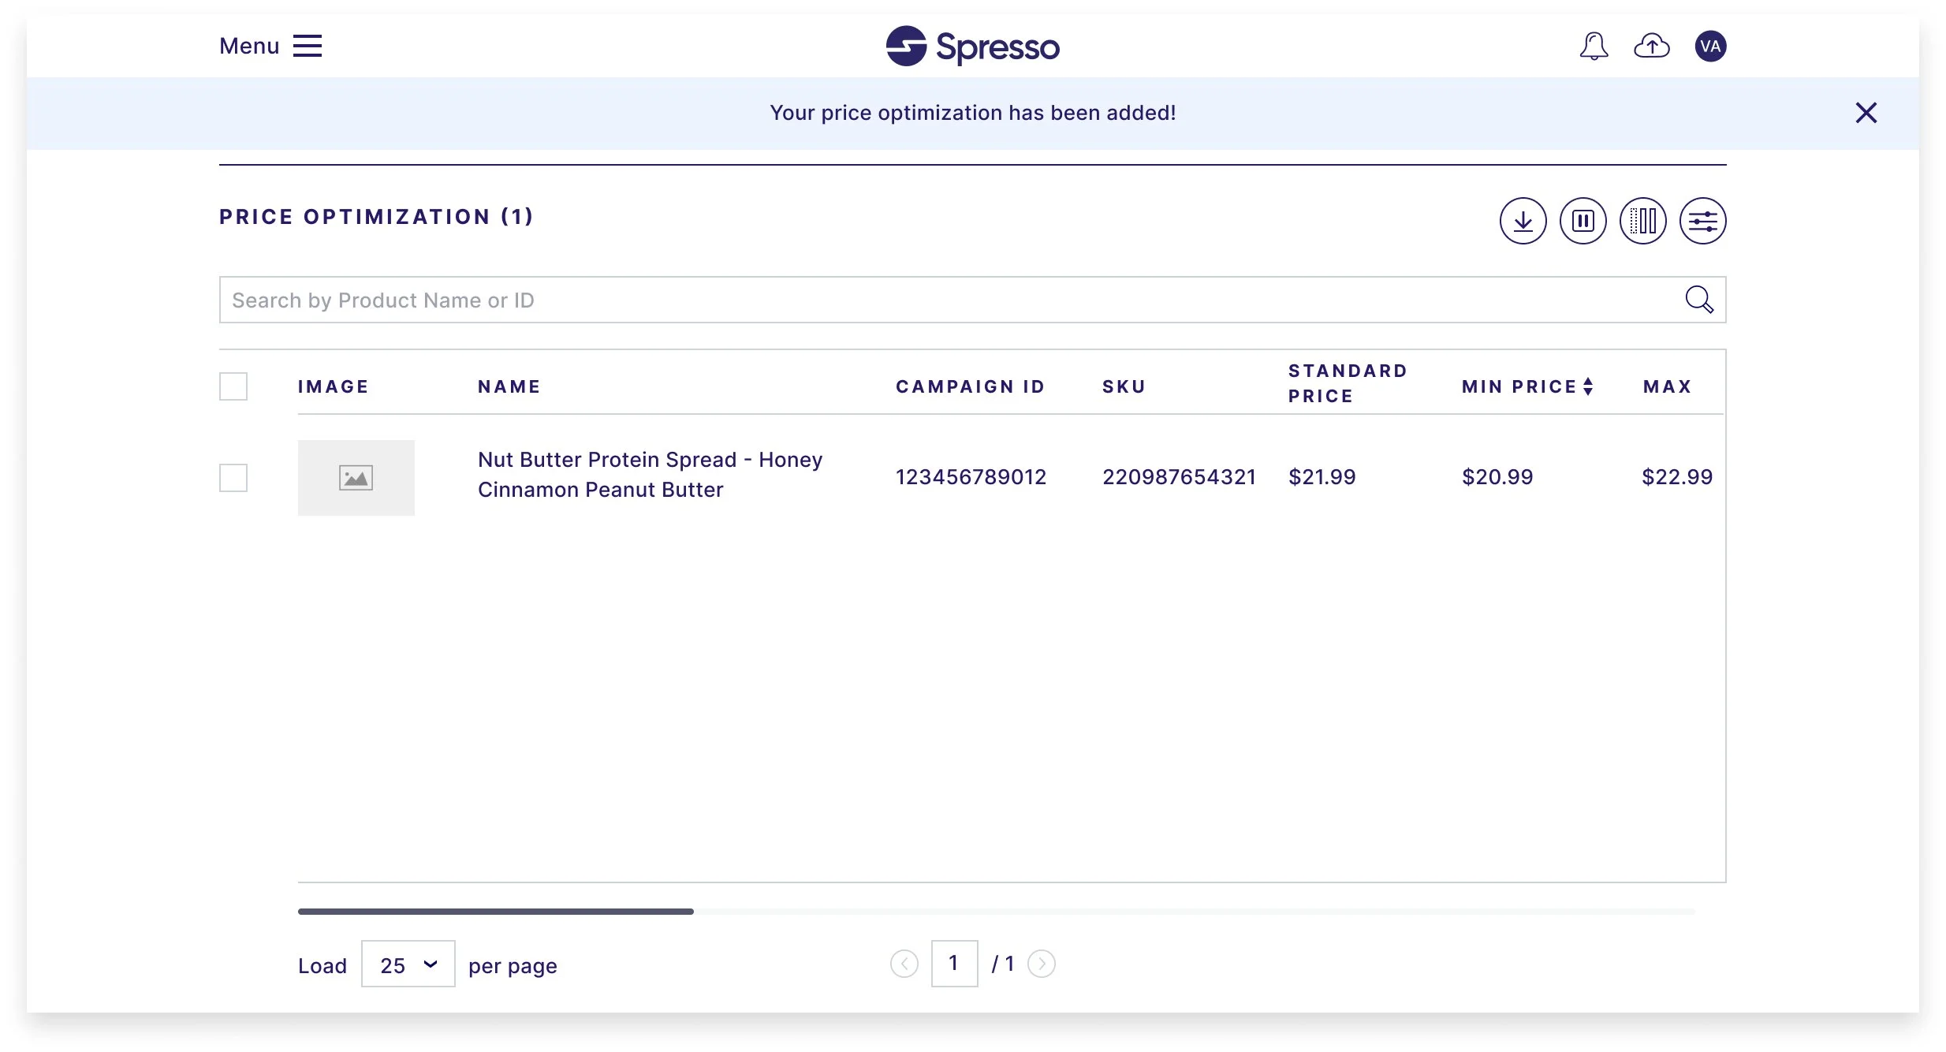Screen dimensions: 1946x1052
Task: Check the select-all header checkbox
Action: tap(233, 386)
